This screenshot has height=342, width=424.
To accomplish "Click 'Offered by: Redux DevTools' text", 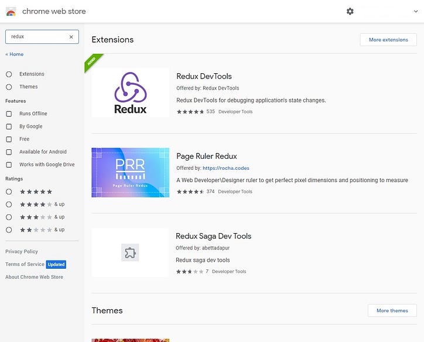I will coord(208,88).
